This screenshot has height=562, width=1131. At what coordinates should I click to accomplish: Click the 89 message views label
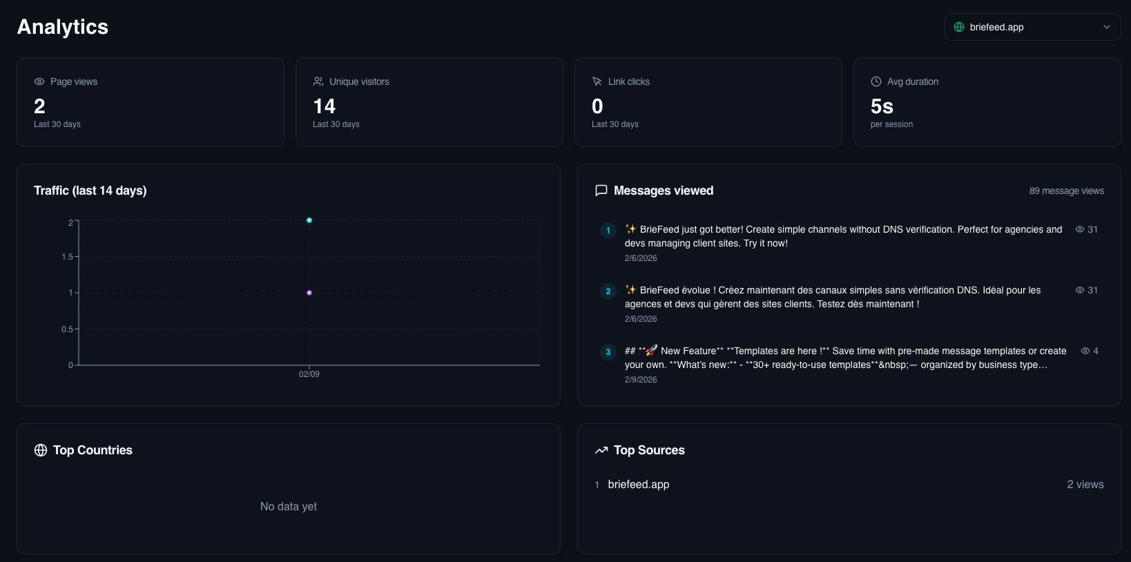(1067, 191)
